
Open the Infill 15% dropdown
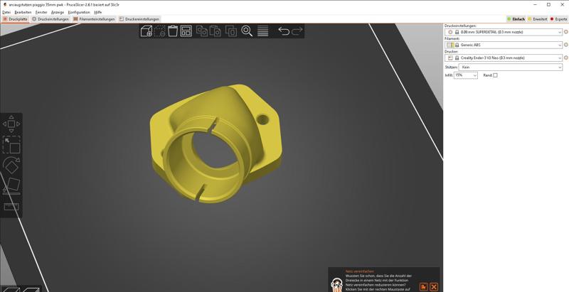click(466, 75)
